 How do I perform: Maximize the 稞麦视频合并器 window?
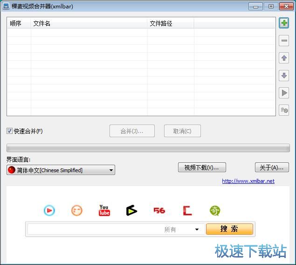(271, 7)
